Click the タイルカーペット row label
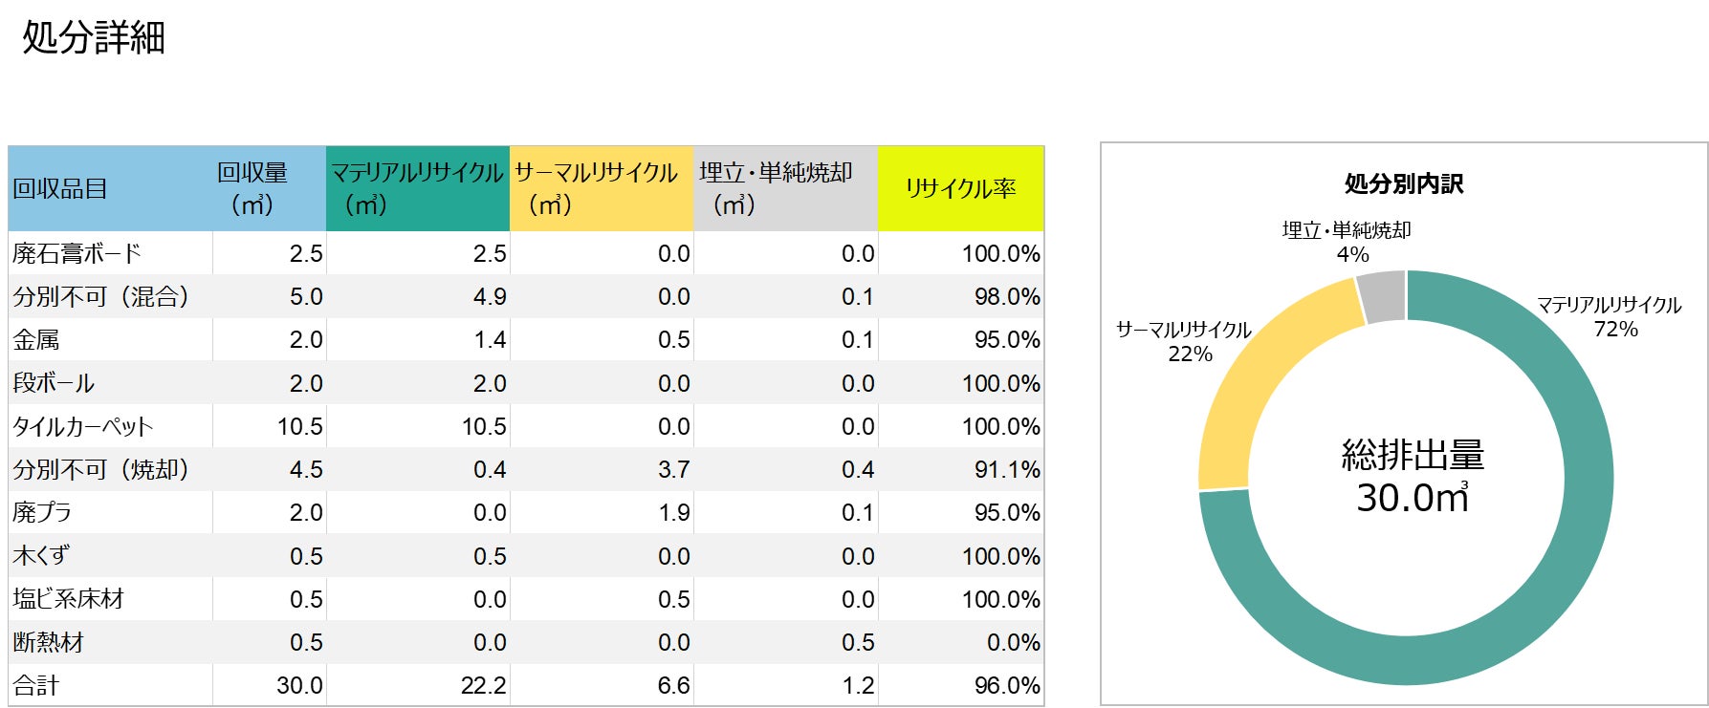1709x708 pixels. 83,426
